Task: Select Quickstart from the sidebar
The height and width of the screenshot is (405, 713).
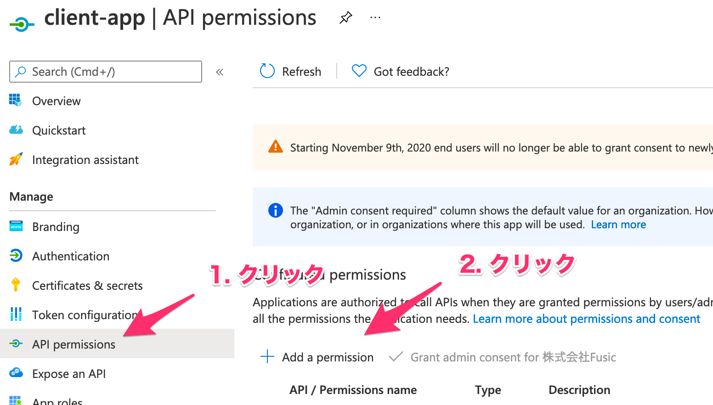Action: (59, 130)
